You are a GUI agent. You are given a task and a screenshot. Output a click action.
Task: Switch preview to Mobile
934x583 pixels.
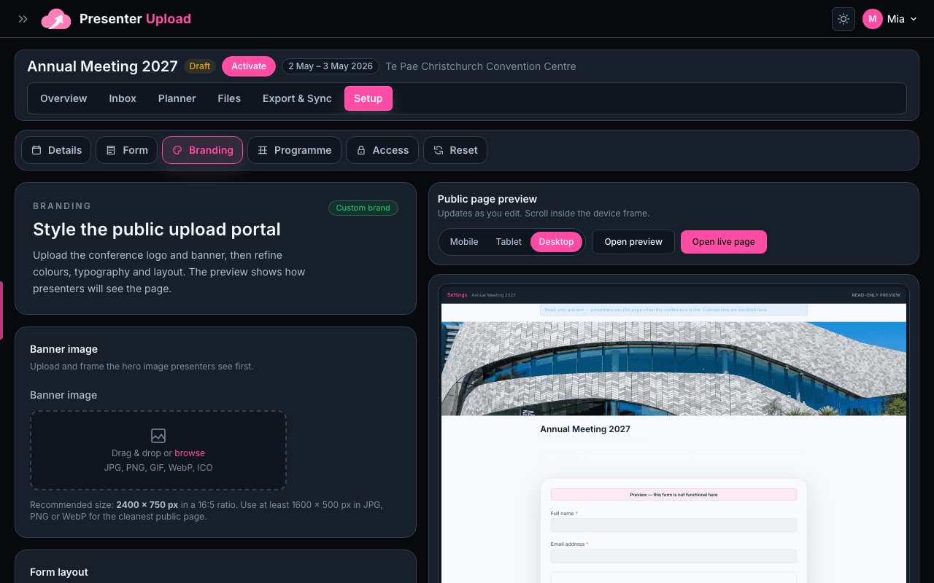pos(464,242)
